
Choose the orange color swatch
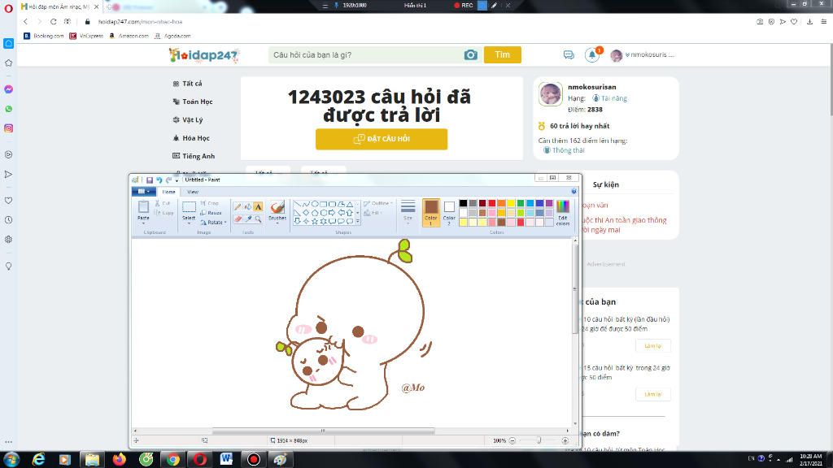tap(501, 203)
